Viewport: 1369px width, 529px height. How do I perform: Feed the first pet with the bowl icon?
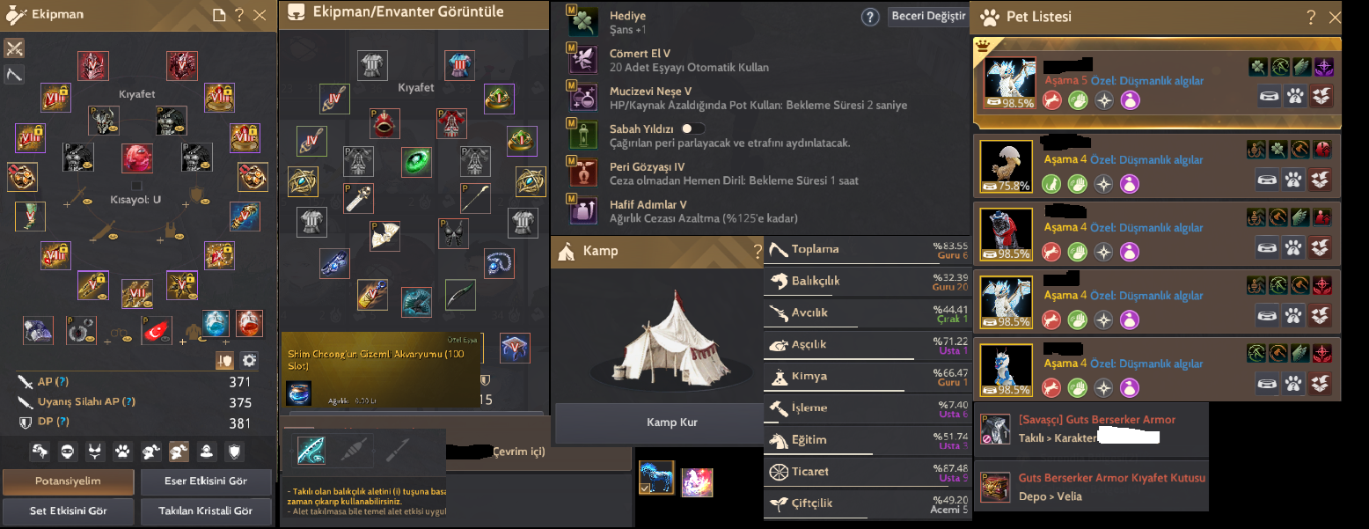pyautogui.click(x=1269, y=97)
